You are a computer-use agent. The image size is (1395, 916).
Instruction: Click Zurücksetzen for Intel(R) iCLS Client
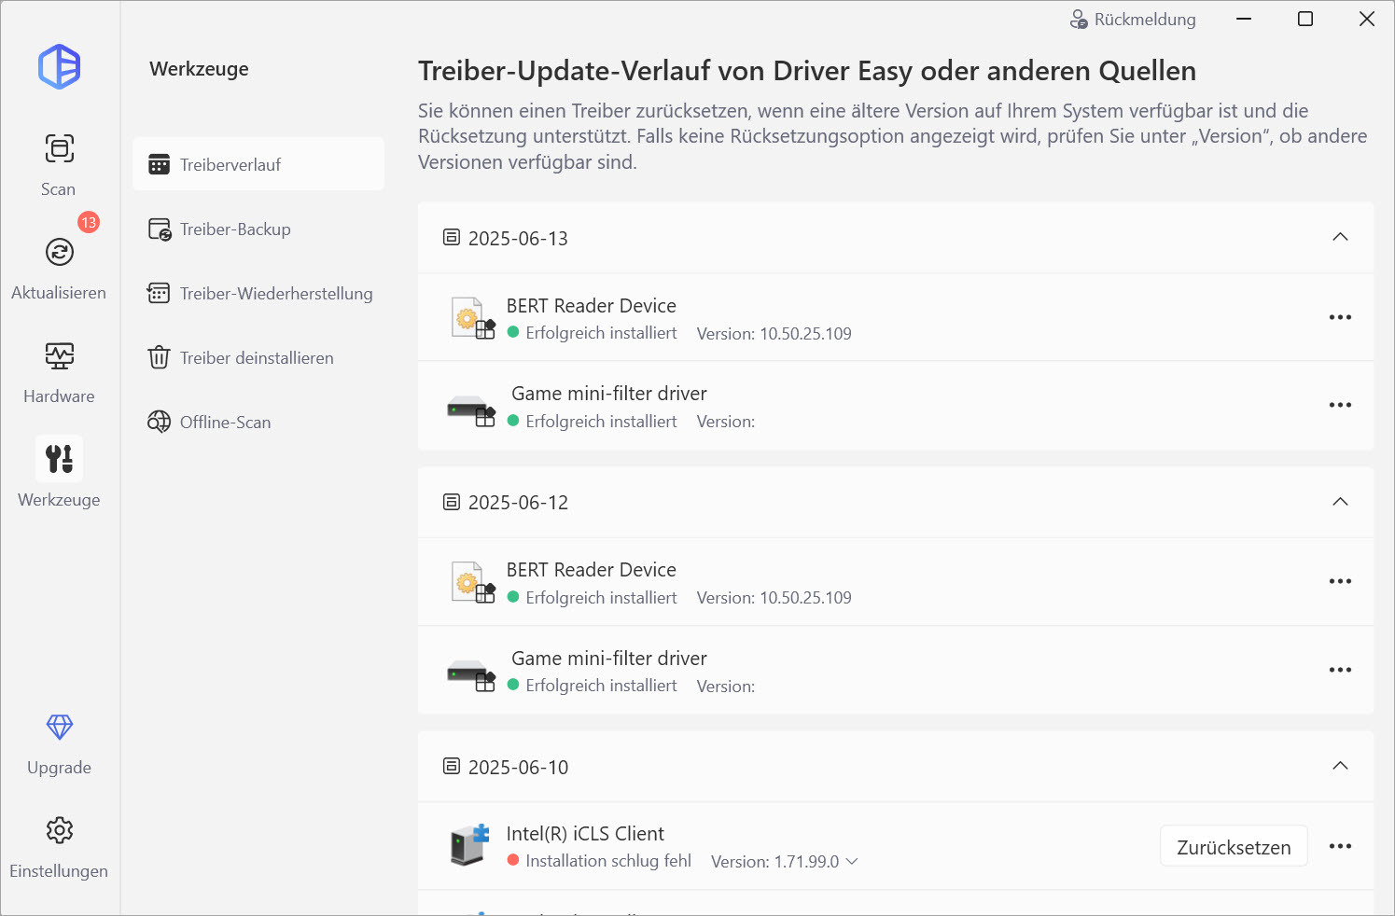point(1234,846)
